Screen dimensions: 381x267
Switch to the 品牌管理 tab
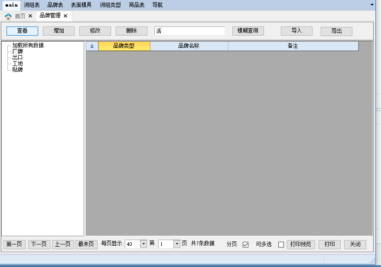[x=50, y=16]
